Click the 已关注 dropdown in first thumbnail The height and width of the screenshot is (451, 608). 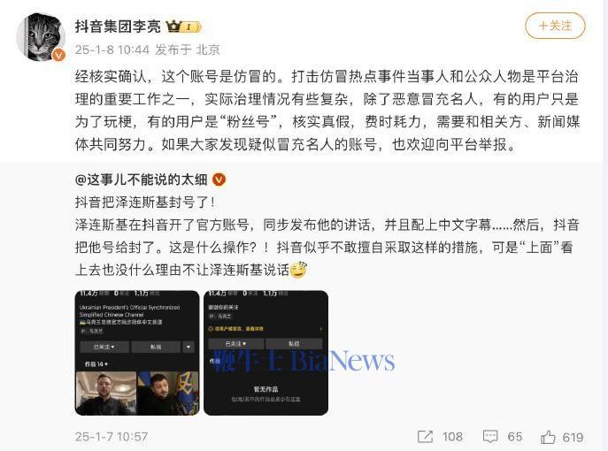pos(104,347)
